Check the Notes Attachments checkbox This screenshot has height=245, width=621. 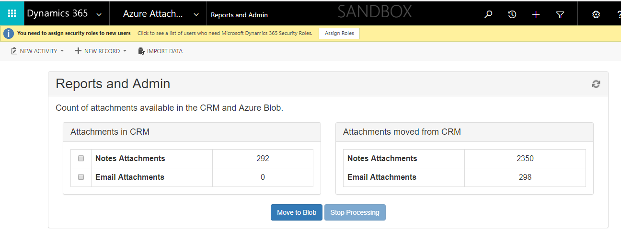click(81, 158)
